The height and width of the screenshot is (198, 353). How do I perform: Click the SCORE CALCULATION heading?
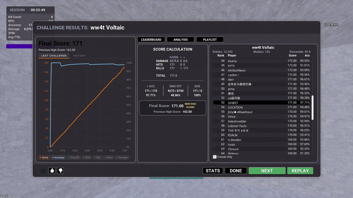pyautogui.click(x=173, y=49)
